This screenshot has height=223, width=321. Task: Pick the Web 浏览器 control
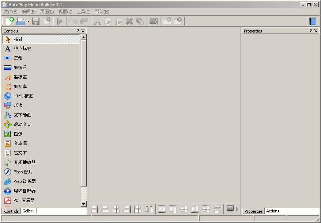[41, 181]
